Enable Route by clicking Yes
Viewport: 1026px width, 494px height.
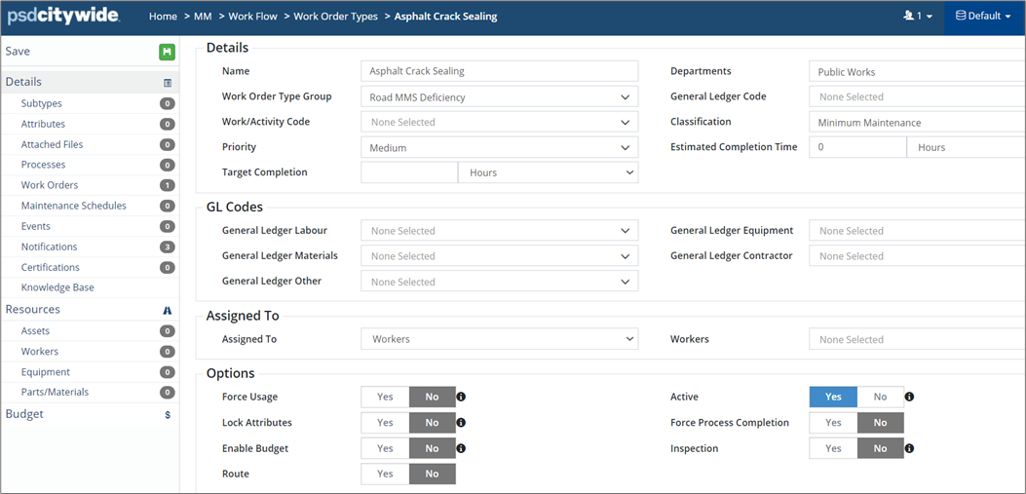point(385,475)
